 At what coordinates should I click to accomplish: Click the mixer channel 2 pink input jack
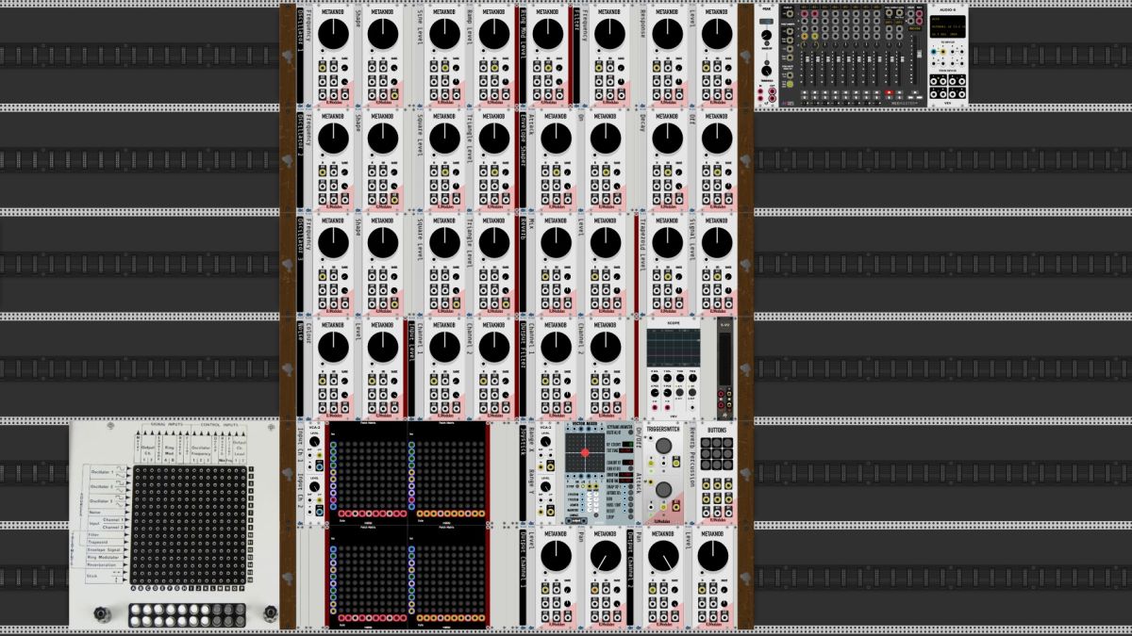point(815,13)
